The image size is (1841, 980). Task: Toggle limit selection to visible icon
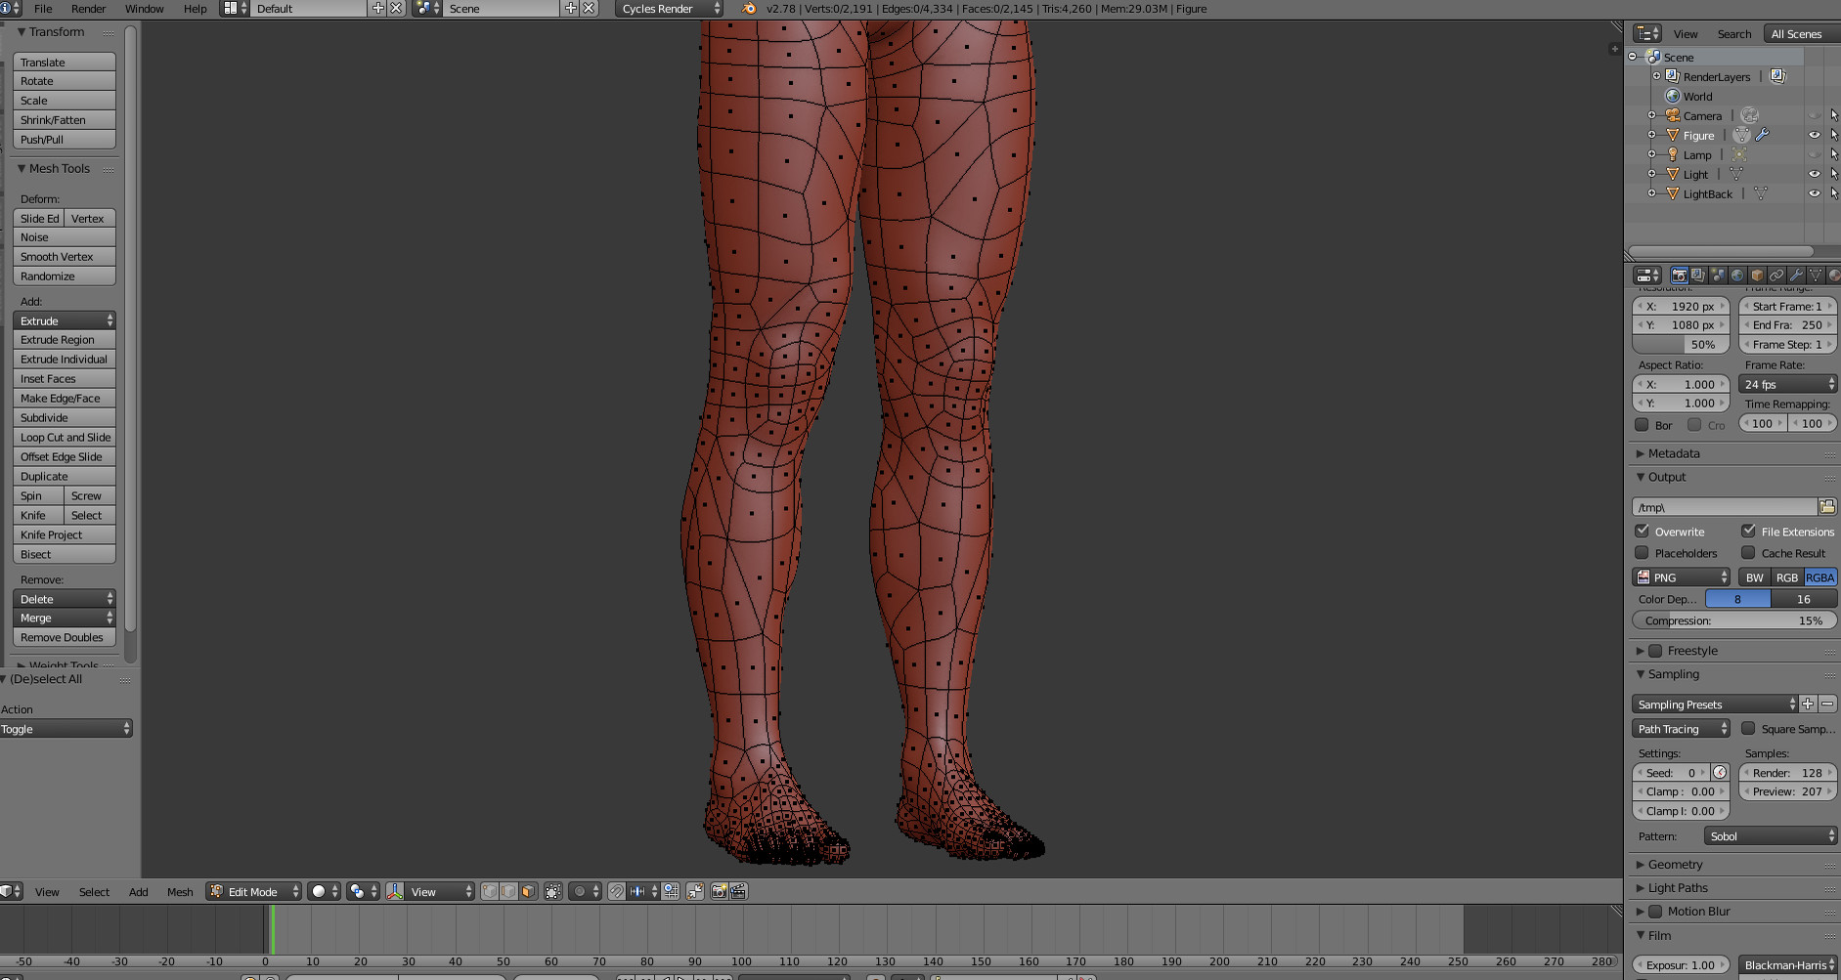pos(553,891)
